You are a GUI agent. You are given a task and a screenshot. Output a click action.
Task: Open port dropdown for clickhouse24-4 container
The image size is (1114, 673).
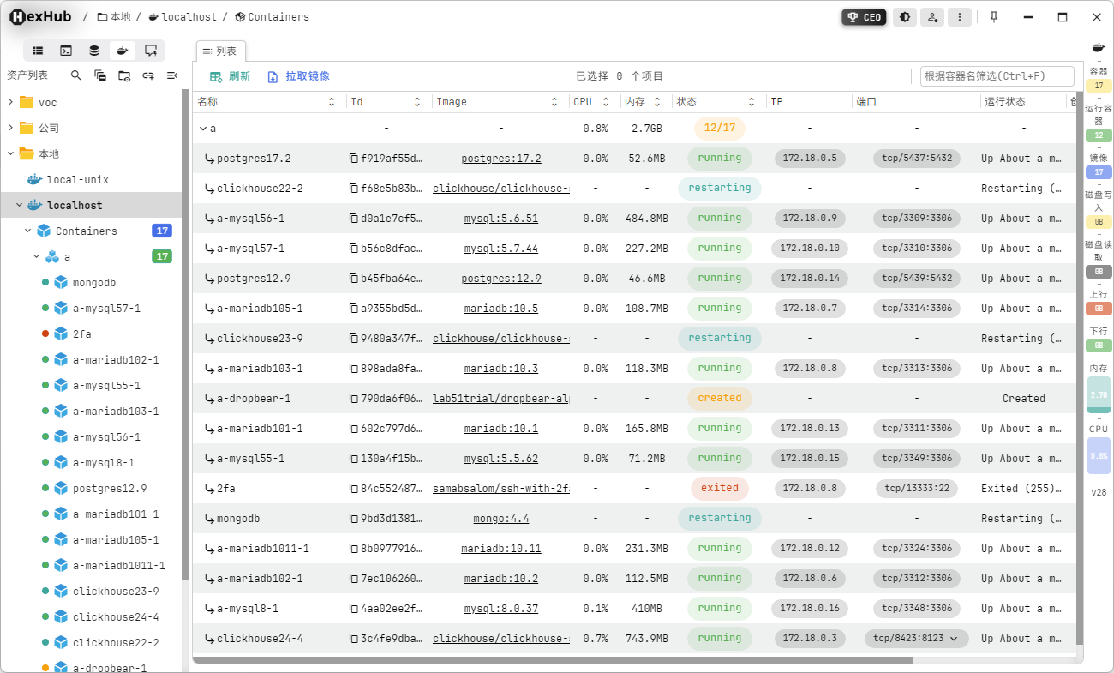(x=954, y=639)
